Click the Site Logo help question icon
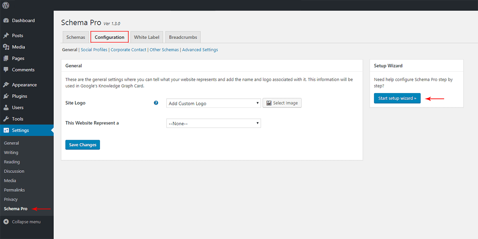478x239 pixels. [x=156, y=103]
